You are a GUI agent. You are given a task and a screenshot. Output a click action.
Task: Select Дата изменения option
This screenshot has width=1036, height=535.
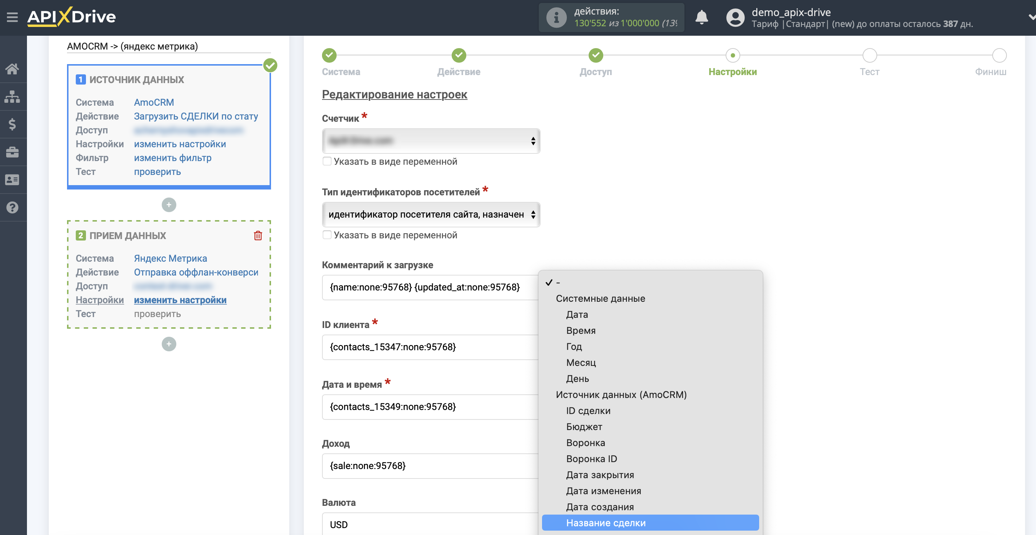[650, 491]
